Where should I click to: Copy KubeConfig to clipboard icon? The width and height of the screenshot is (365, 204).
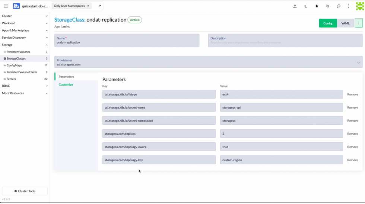[x=328, y=6]
